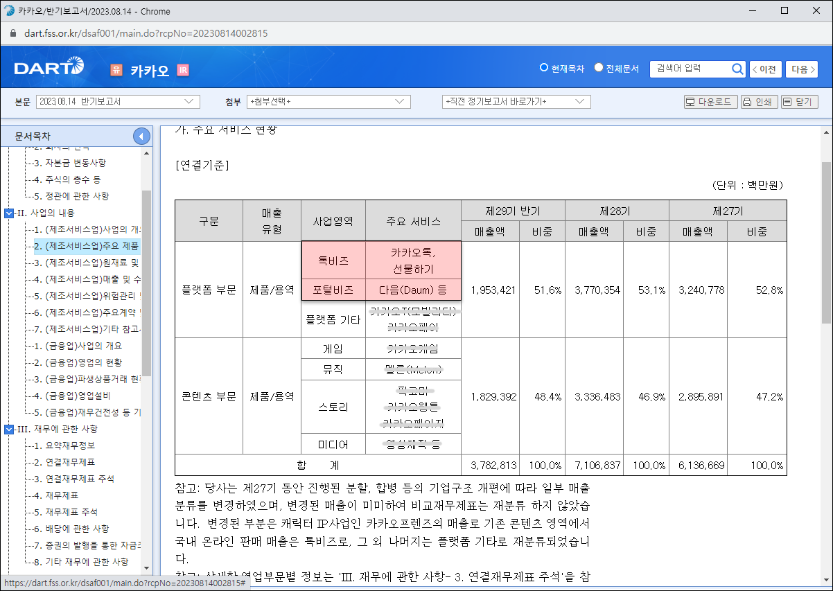Open the 본문 report dropdown
The width and height of the screenshot is (833, 591).
click(118, 102)
